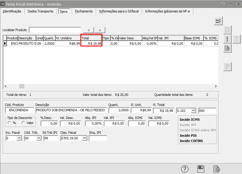The height and width of the screenshot is (174, 242).
Task: Go to previous product with '<' button
Action: click(x=89, y=30)
